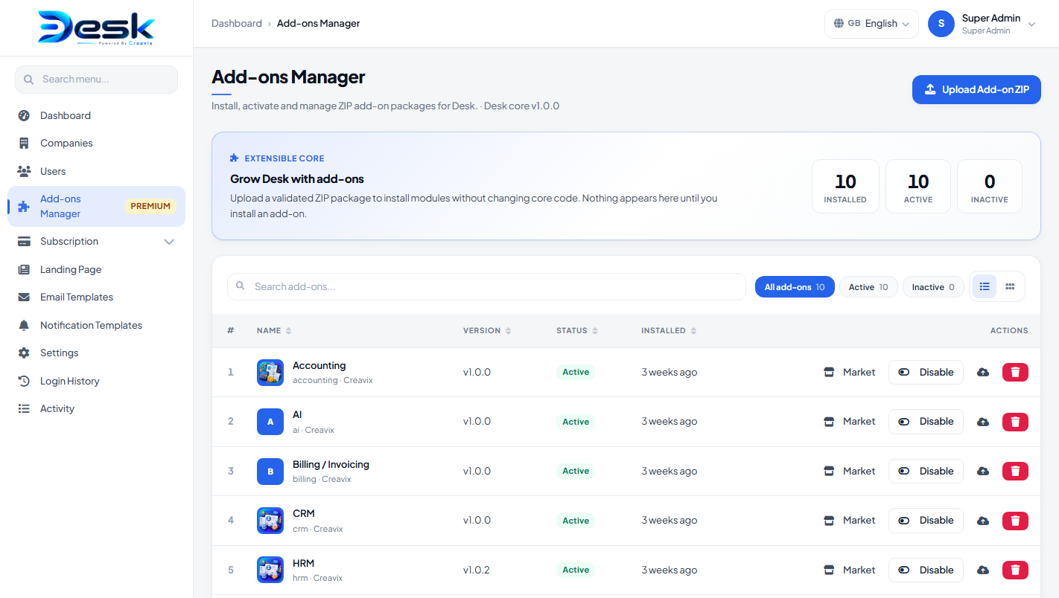Click Upload Add-on ZIP button

(x=976, y=89)
